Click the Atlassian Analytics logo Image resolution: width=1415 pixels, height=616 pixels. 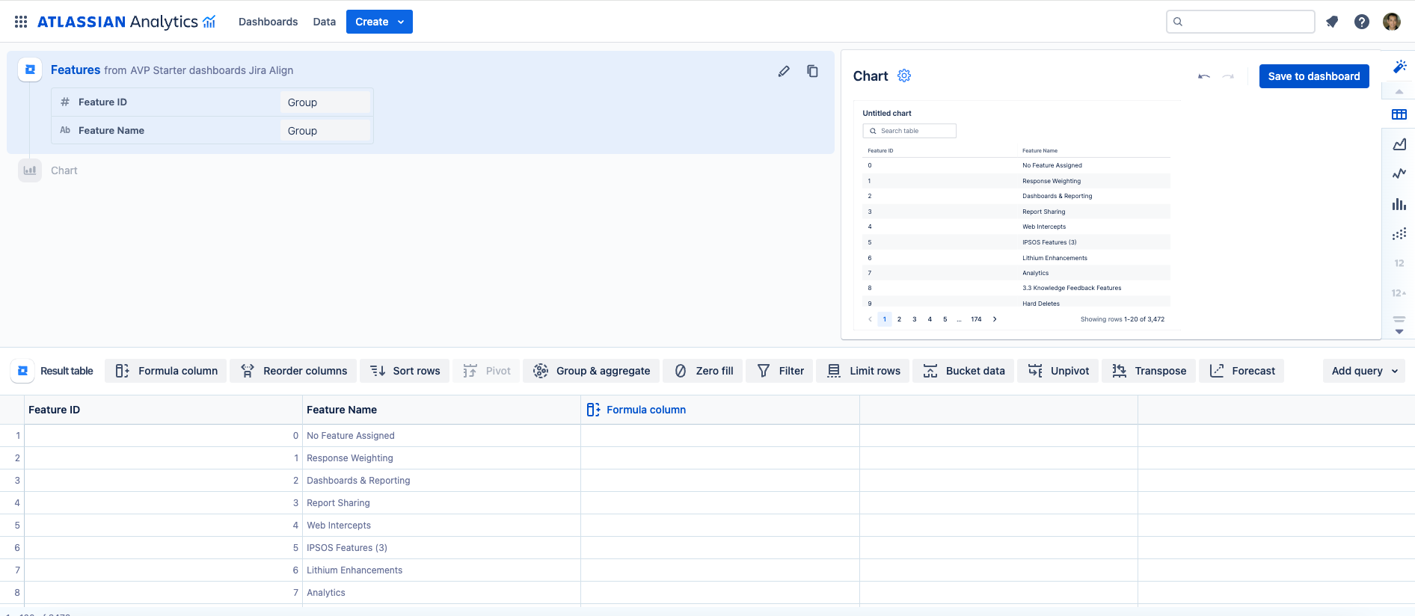click(x=126, y=22)
